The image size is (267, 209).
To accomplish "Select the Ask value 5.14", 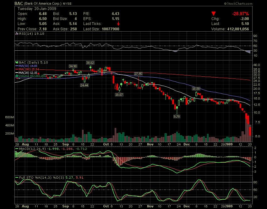I will pos(73,24).
